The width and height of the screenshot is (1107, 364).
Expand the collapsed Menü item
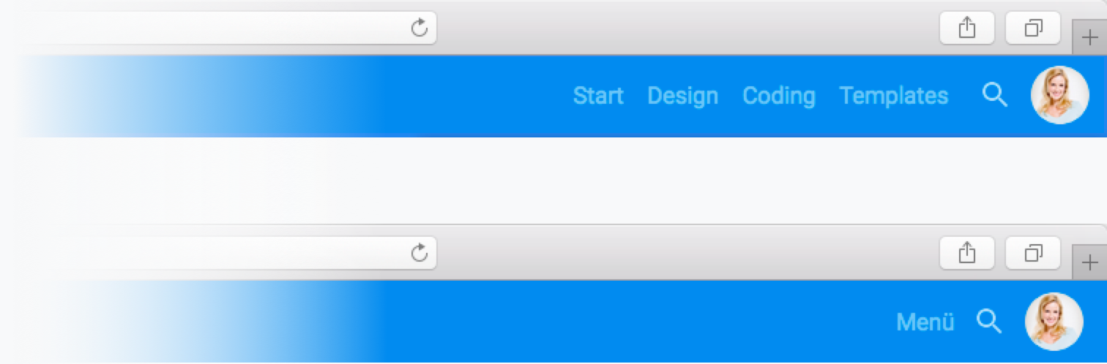pyautogui.click(x=925, y=322)
